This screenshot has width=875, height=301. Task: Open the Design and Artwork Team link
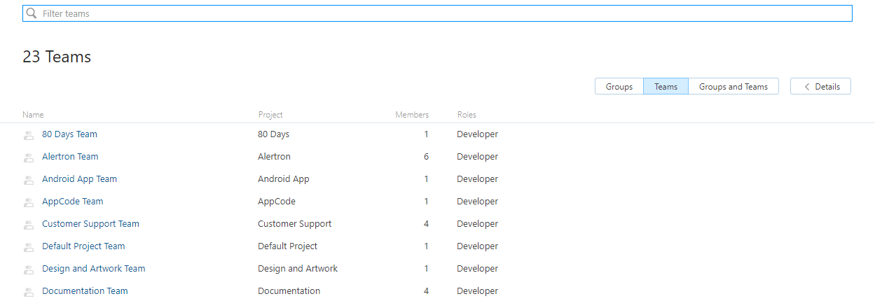tap(94, 269)
